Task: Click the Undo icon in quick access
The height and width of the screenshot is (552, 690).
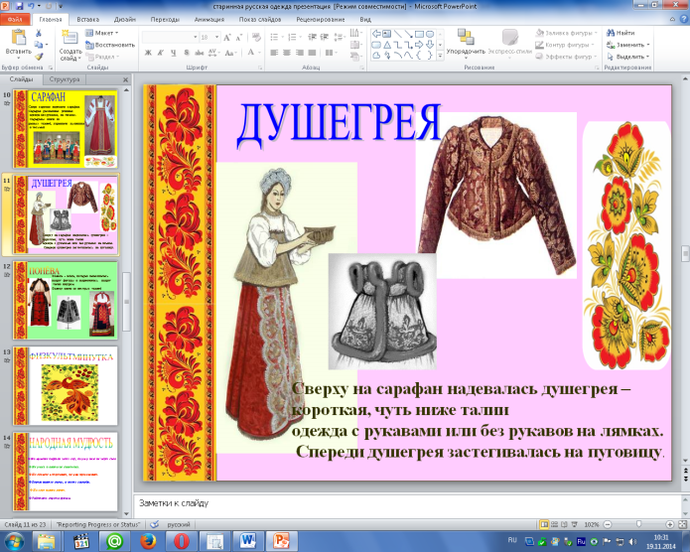Action: [x=31, y=6]
